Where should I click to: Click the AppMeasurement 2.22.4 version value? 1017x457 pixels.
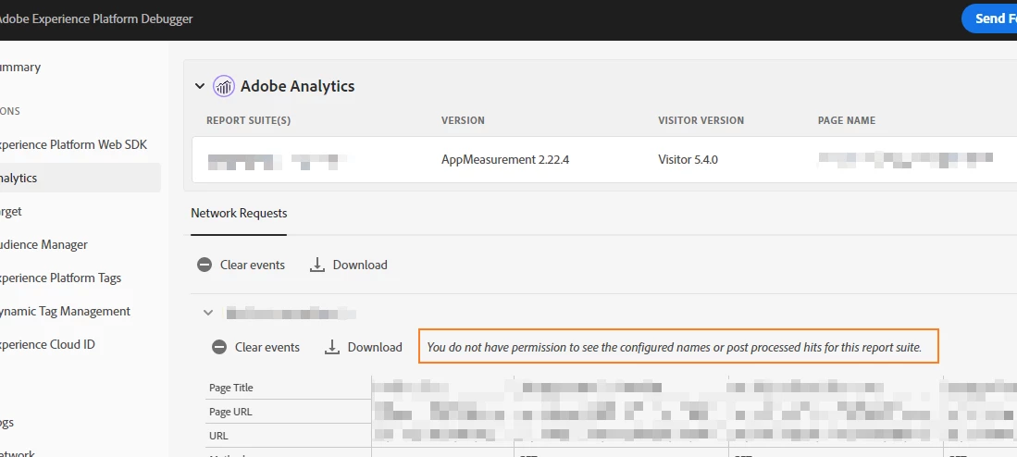click(505, 159)
